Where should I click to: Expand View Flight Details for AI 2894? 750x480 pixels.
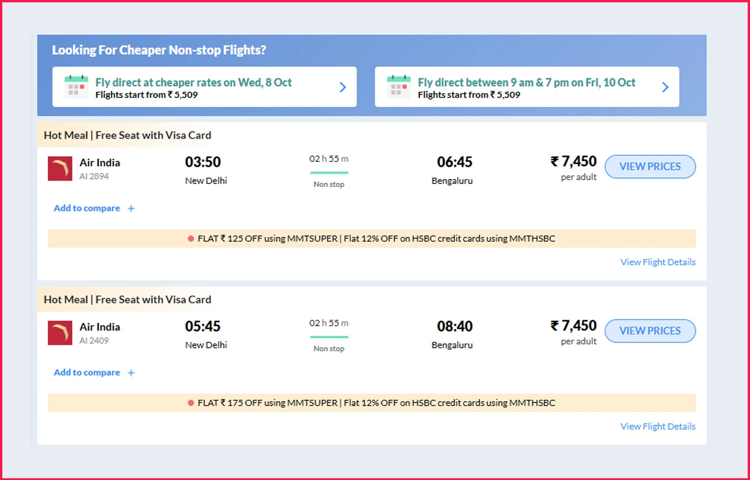658,262
